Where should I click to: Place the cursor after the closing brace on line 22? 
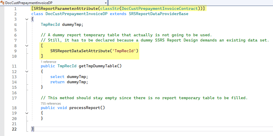pos(34,129)
